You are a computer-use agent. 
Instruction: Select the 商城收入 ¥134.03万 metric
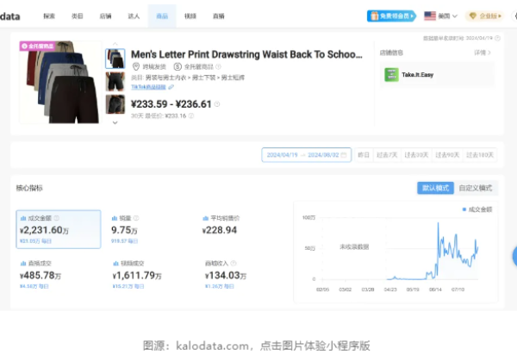click(x=226, y=274)
